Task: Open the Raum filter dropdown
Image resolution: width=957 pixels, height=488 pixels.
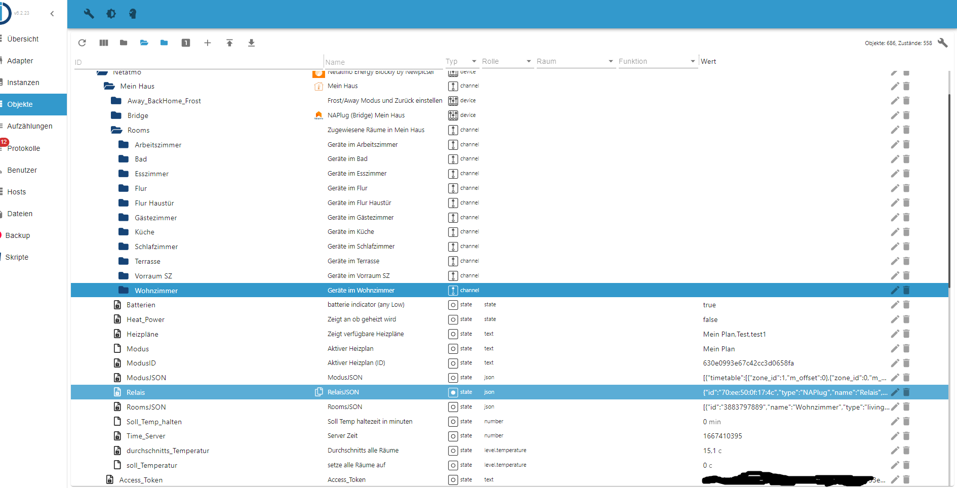Action: point(575,61)
